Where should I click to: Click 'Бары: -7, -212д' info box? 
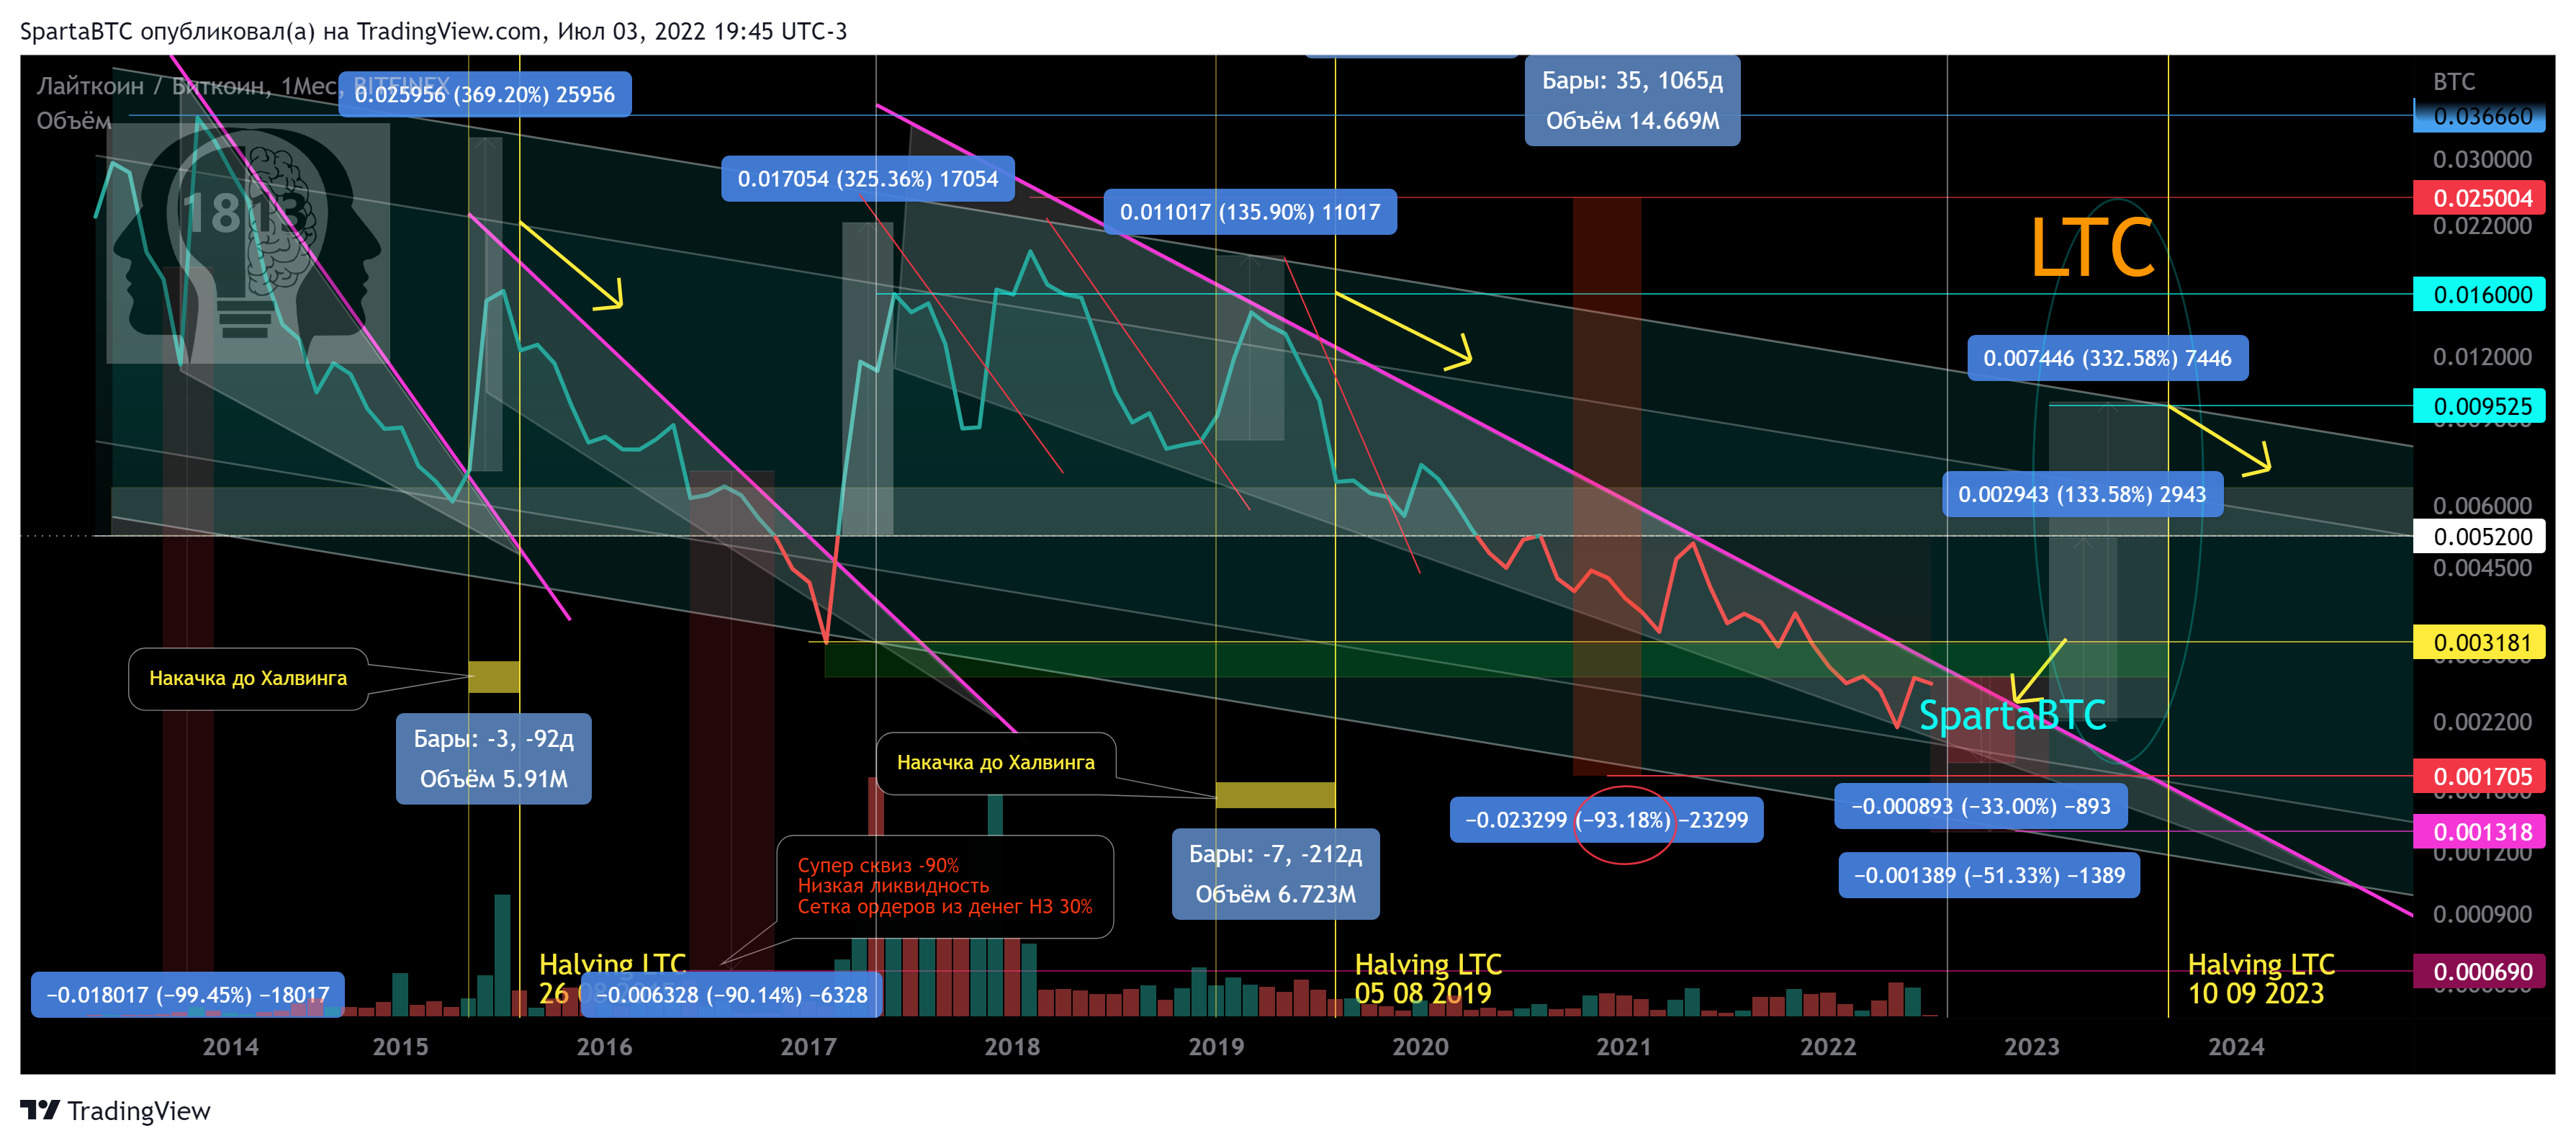pyautogui.click(x=1275, y=874)
